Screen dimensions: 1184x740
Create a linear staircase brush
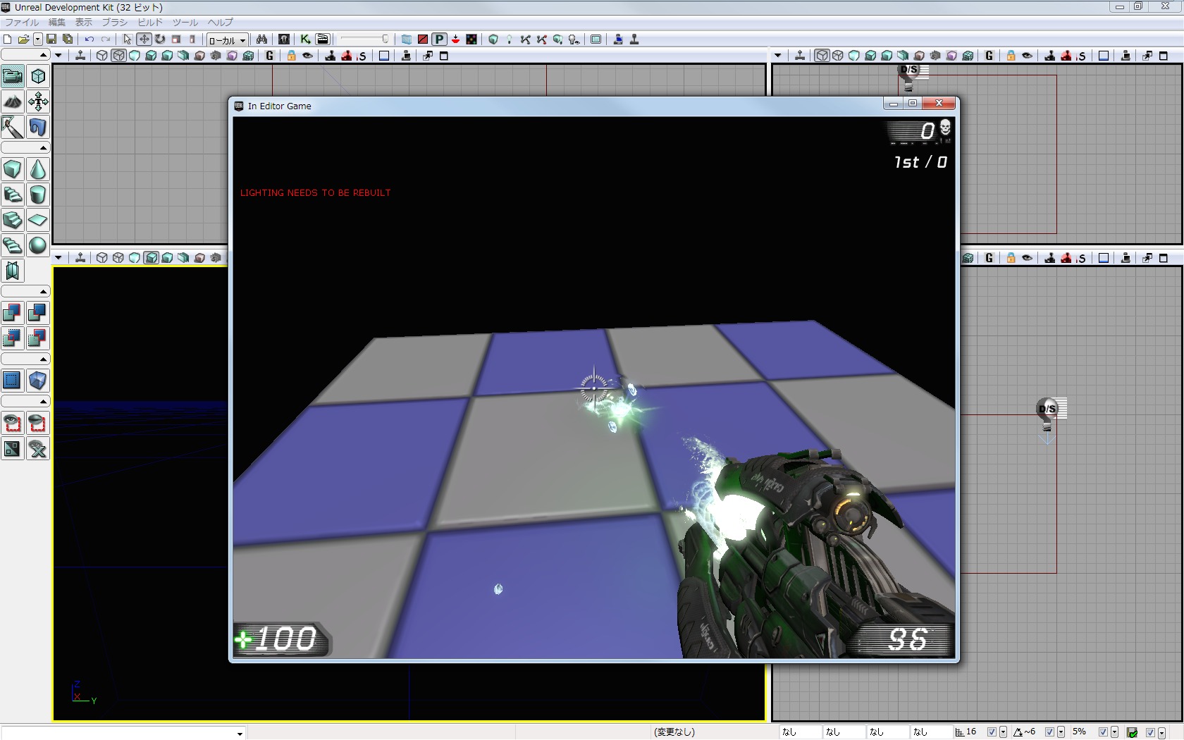tap(13, 220)
